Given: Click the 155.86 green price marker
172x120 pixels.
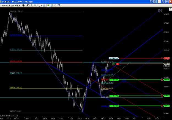Looking at the screenshot, I should coord(166,80).
